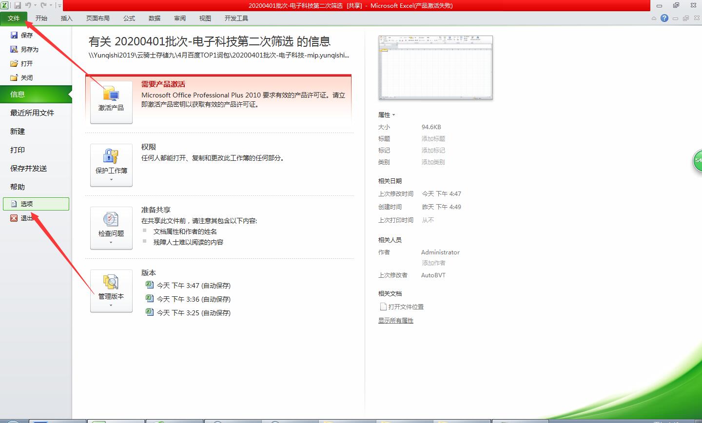The image size is (702, 423).
Task: Click the Save icon in Quick Access Toolbar
Action: pyautogui.click(x=18, y=5)
